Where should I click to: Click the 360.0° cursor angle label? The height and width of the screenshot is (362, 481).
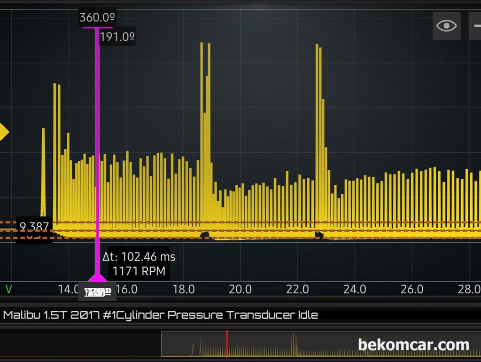(97, 18)
